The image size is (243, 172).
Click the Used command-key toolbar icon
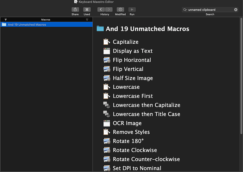(87, 9)
